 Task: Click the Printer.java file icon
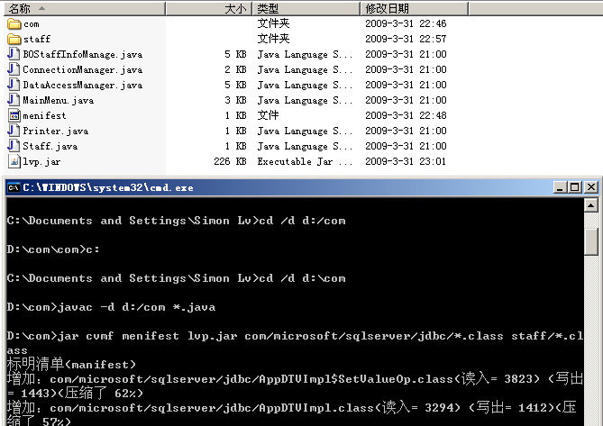14,131
